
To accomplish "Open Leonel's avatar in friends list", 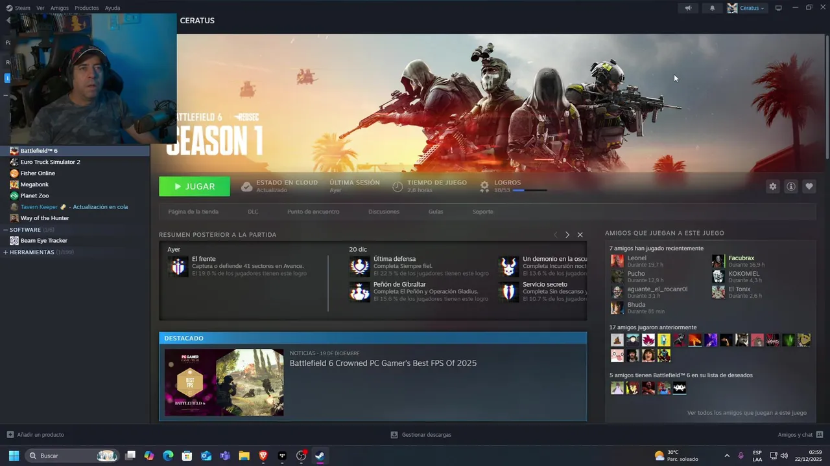I will pyautogui.click(x=617, y=261).
